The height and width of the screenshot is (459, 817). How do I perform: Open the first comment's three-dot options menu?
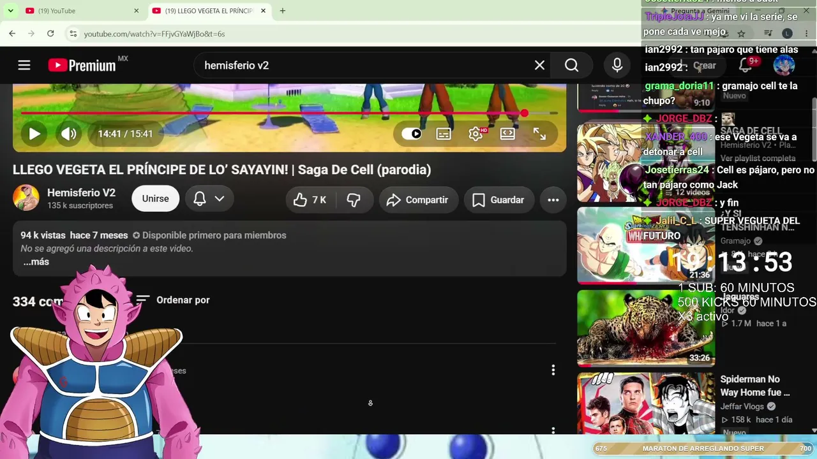point(553,370)
